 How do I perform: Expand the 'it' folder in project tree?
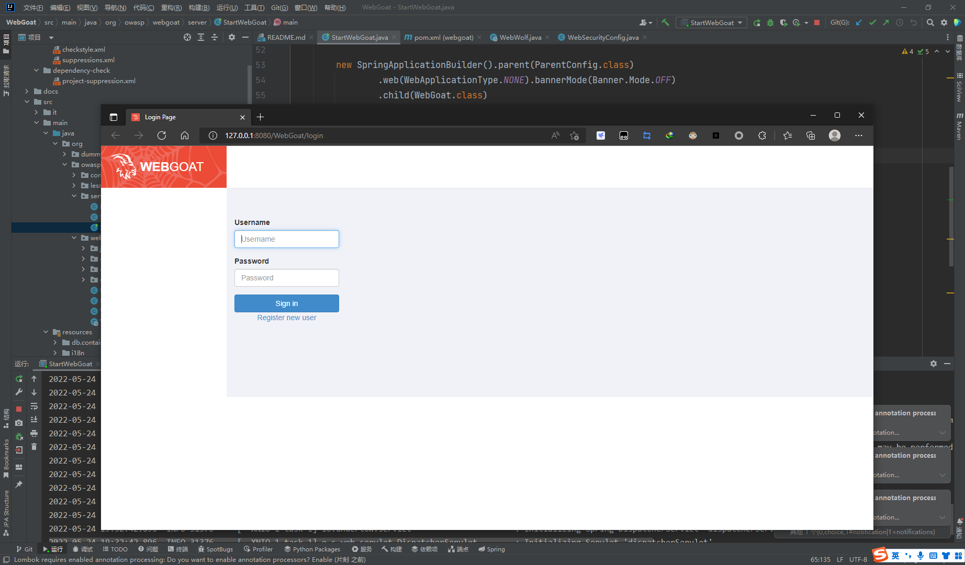click(x=36, y=112)
